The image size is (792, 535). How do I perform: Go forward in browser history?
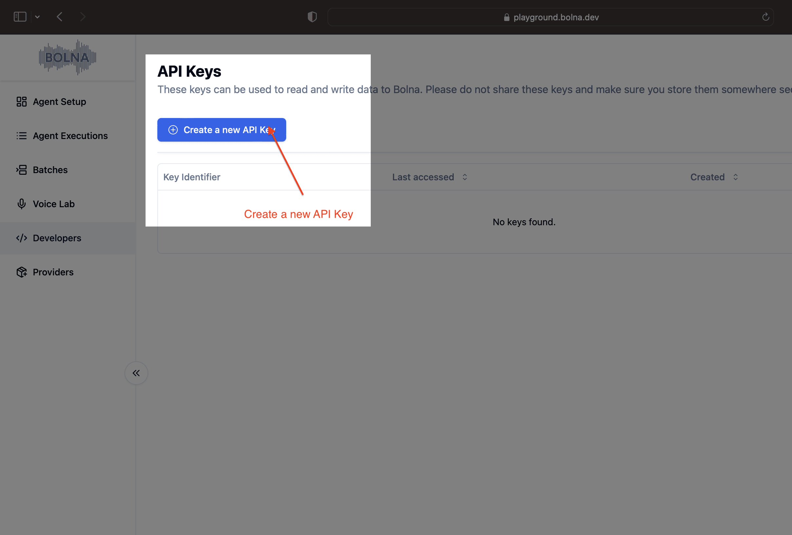point(83,17)
